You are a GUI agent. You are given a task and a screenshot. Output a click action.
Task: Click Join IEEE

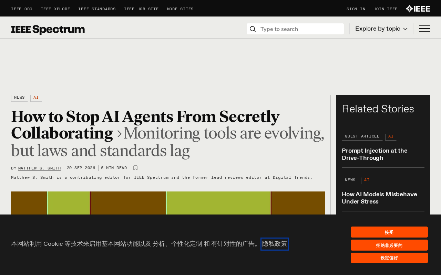(x=386, y=9)
